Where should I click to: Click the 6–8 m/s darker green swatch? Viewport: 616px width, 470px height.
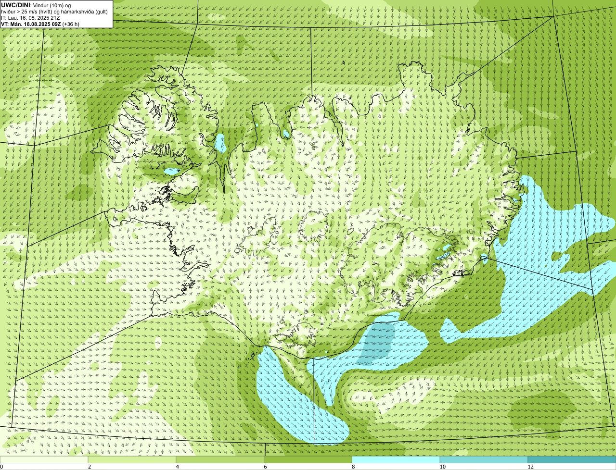[x=308, y=459]
